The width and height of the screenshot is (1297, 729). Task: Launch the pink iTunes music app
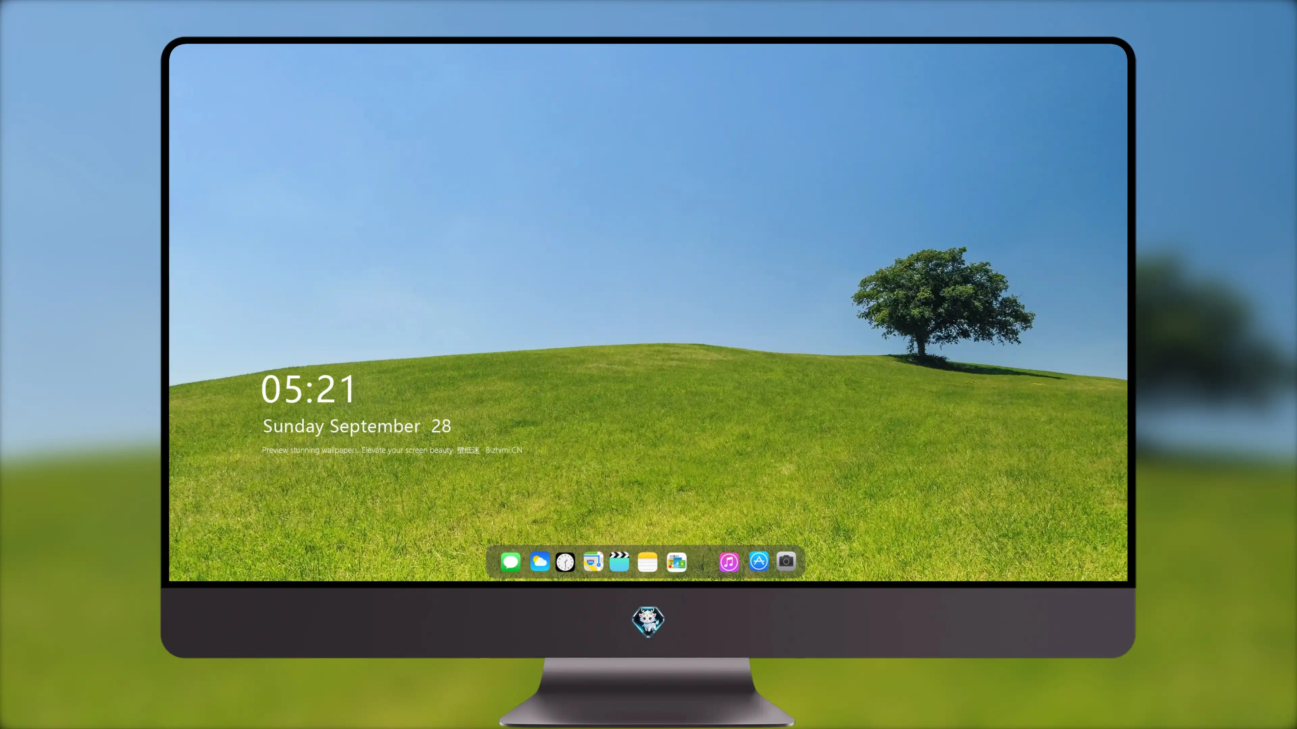(729, 562)
